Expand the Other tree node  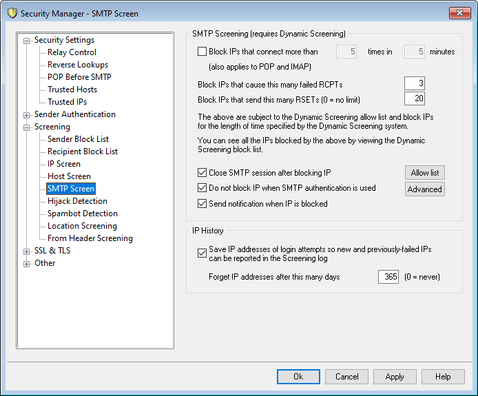(x=27, y=264)
